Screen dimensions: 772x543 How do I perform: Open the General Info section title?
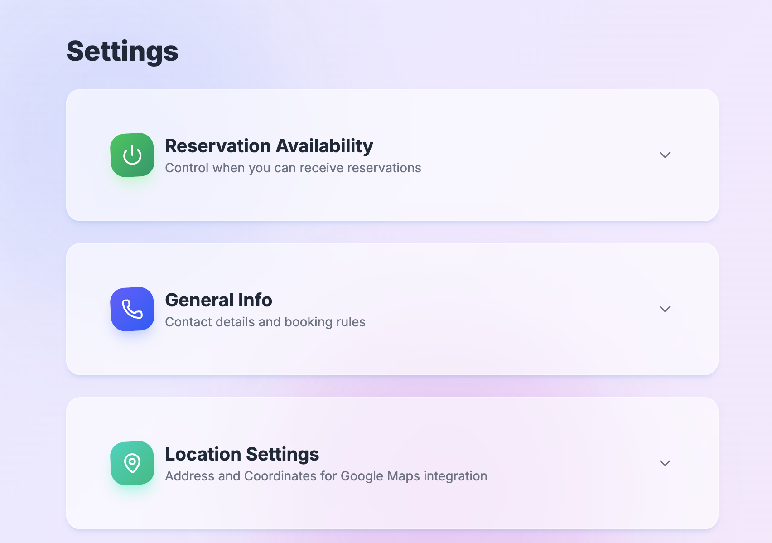pyautogui.click(x=218, y=300)
